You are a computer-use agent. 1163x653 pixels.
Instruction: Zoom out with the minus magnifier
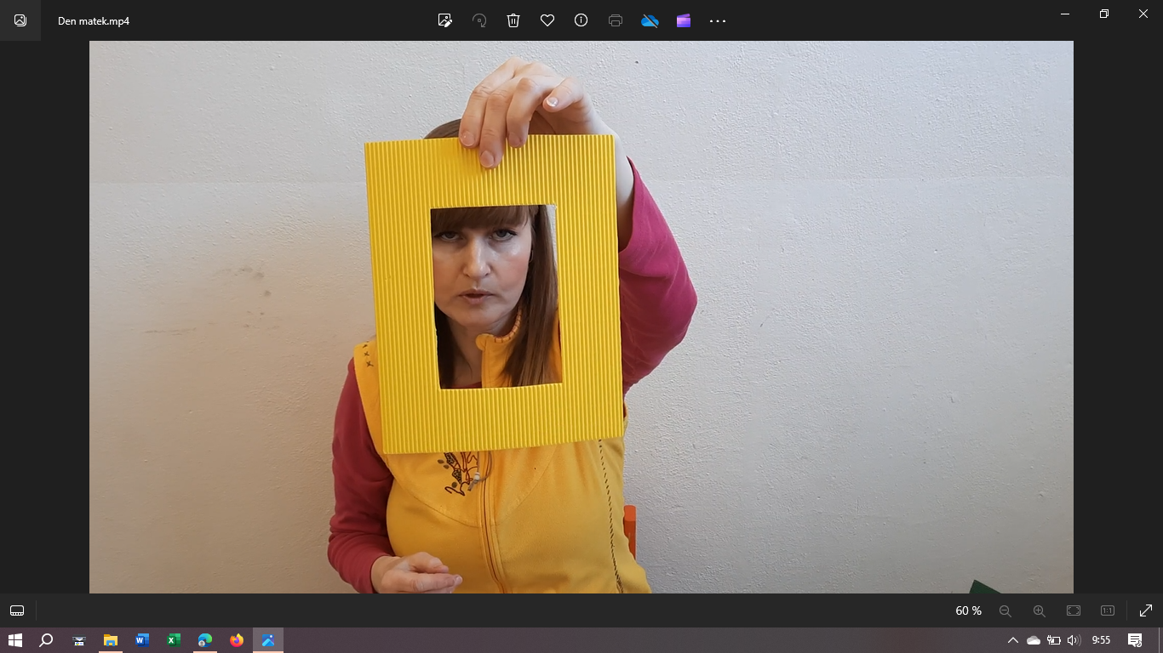(x=1005, y=610)
